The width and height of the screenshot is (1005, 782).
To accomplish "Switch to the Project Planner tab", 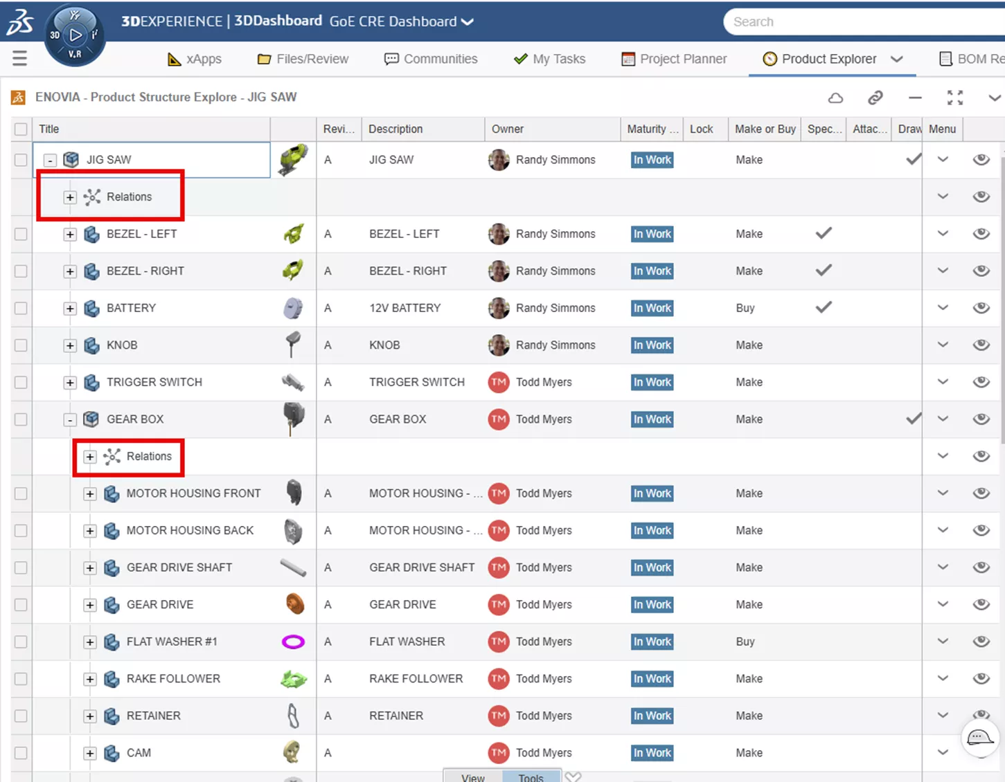I will coord(674,59).
